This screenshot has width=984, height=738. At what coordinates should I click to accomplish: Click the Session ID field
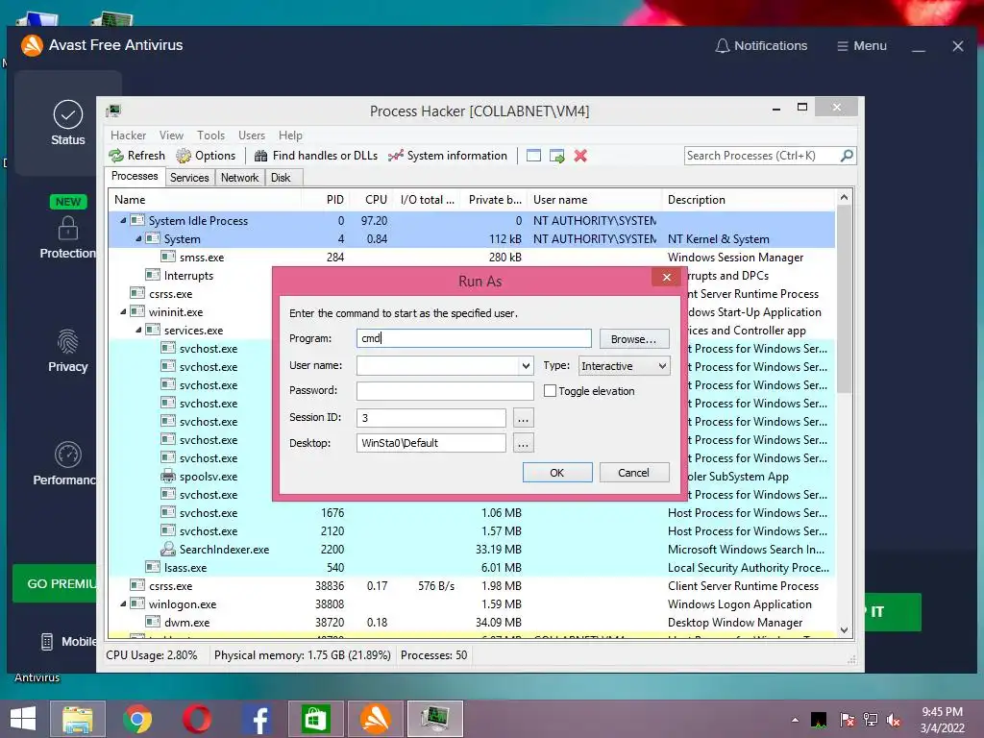point(431,418)
